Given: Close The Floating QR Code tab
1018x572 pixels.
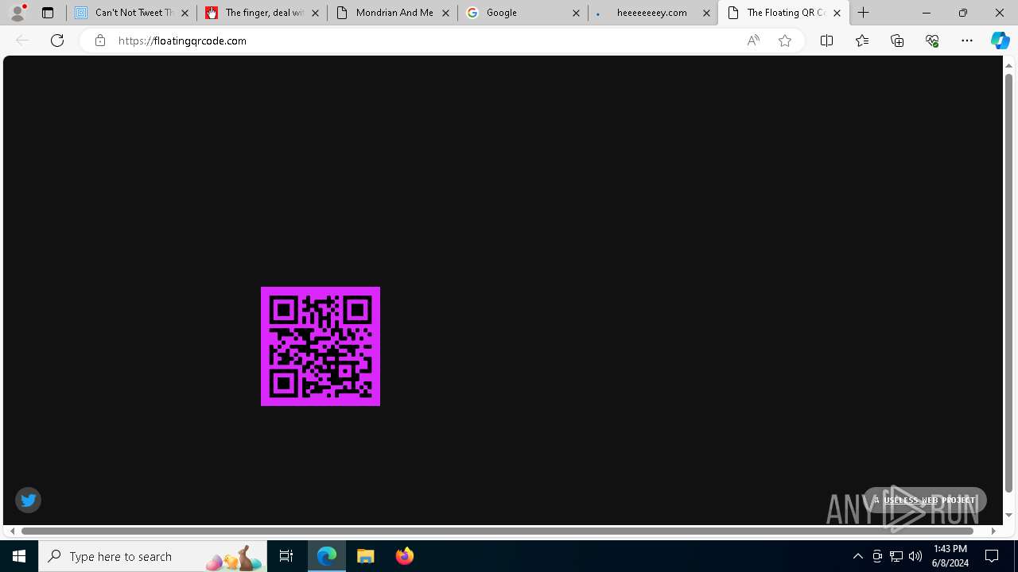Looking at the screenshot, I should click(837, 13).
